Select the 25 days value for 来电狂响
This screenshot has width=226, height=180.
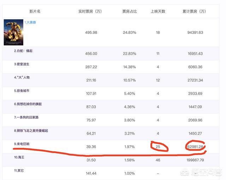coord(158,147)
